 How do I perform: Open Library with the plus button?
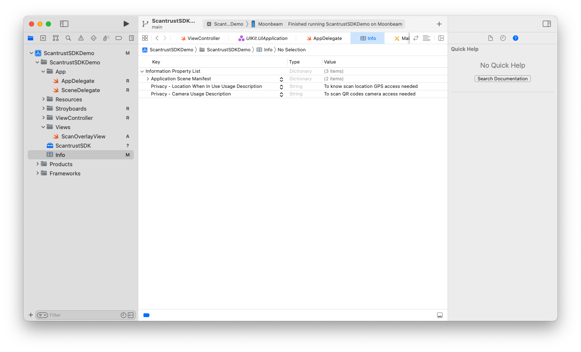click(439, 24)
